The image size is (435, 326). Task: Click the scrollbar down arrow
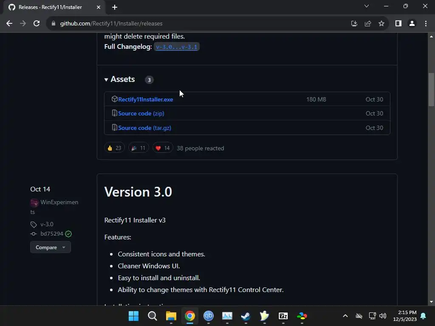(431, 302)
